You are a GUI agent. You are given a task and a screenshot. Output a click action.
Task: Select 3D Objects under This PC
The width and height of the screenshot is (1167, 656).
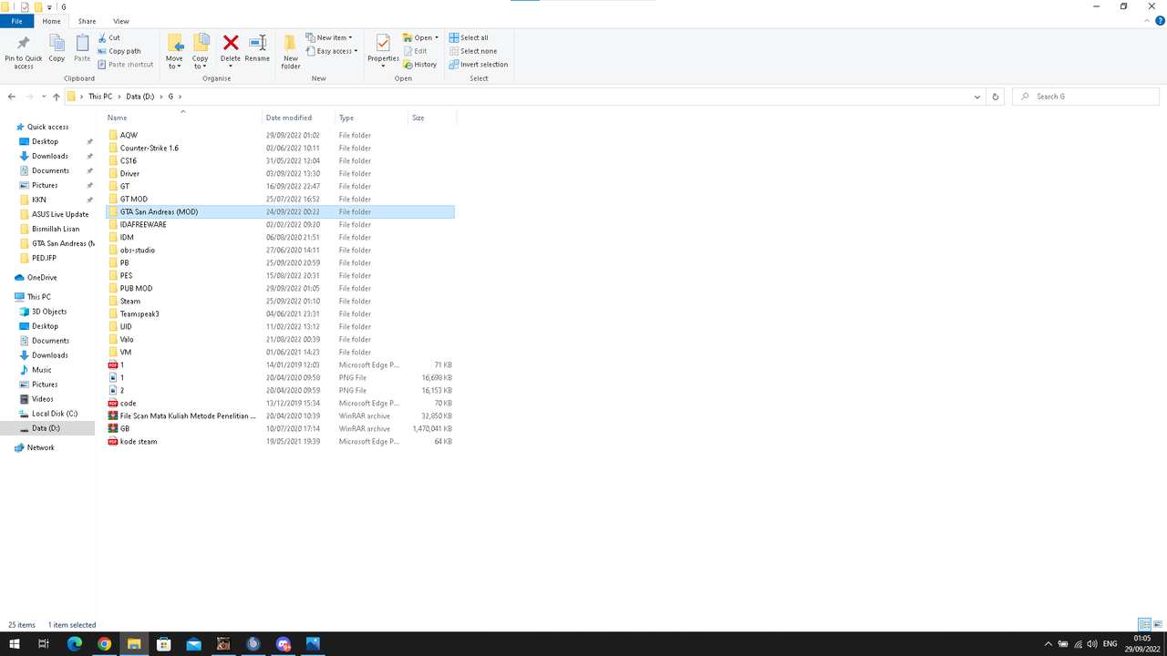(x=49, y=312)
